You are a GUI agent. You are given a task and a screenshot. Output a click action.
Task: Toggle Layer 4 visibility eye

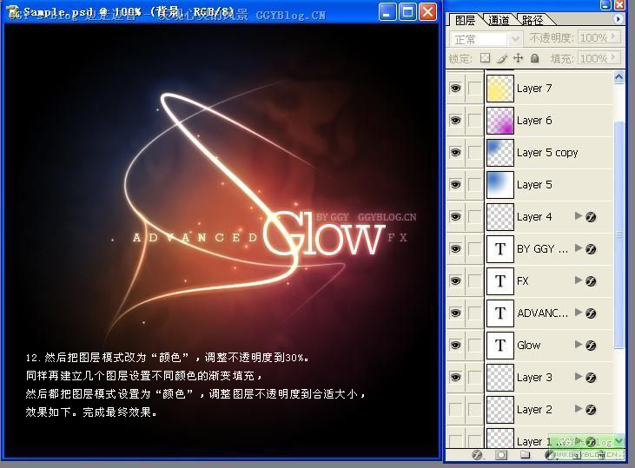click(455, 217)
